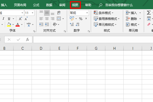Screen dimensions: 153x102
Task: Decrease decimal places
Action: (x=77, y=24)
